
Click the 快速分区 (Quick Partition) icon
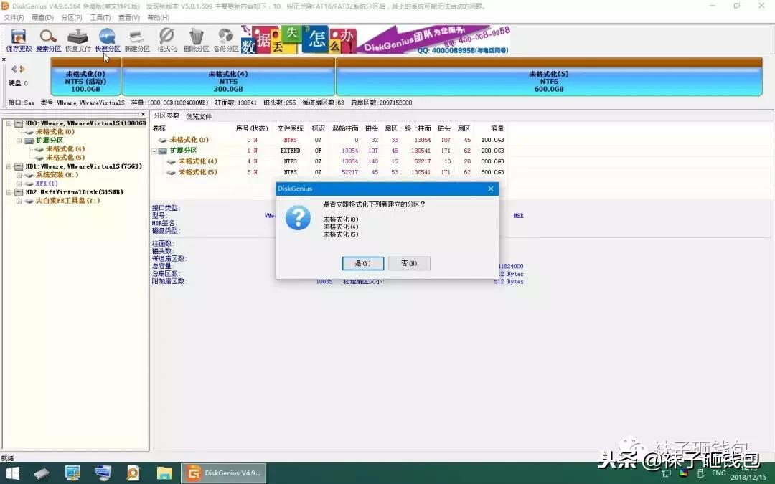[106, 39]
